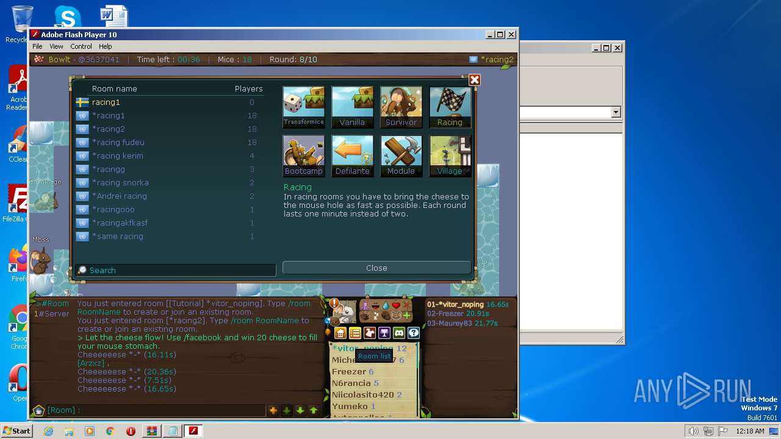Click the sleep Zz emote
The width and height of the screenshot is (781, 439).
coord(376,316)
